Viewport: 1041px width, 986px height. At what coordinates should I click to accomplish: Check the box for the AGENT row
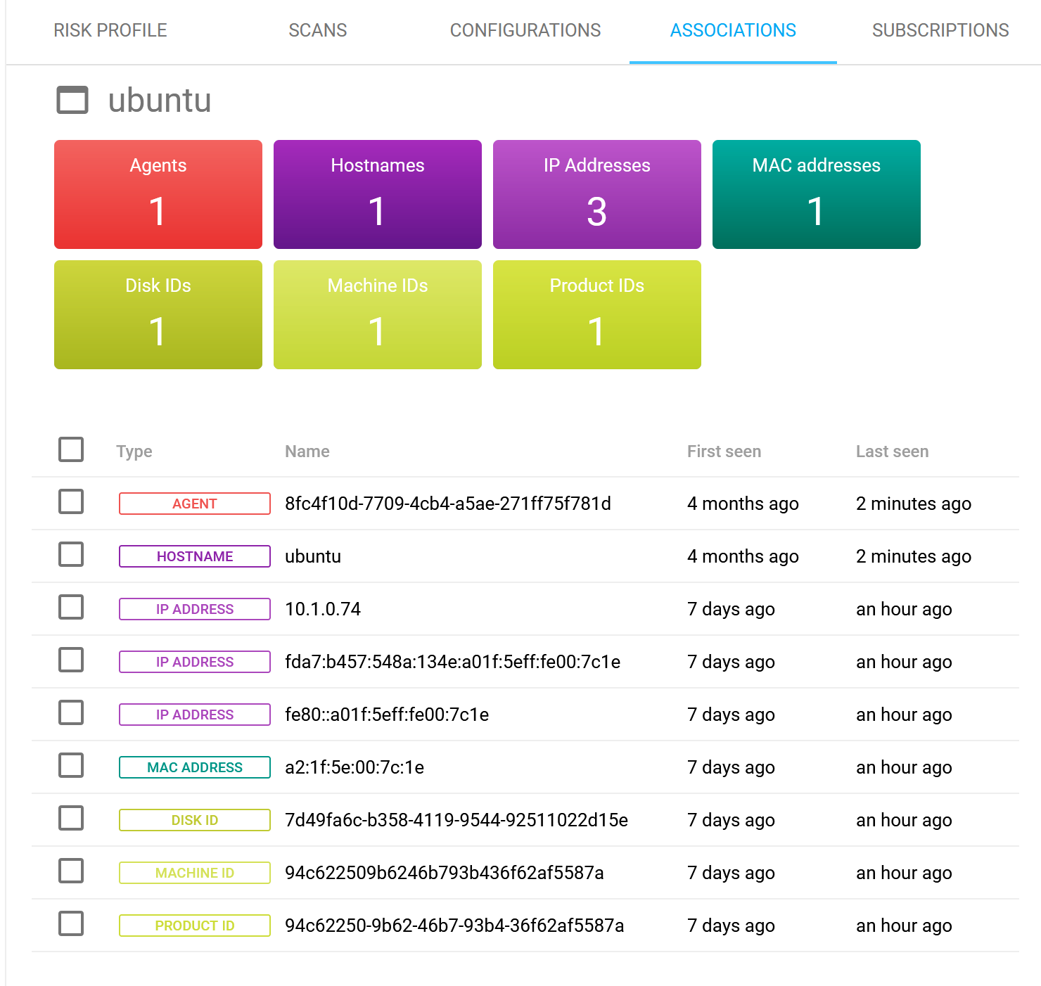pos(71,502)
